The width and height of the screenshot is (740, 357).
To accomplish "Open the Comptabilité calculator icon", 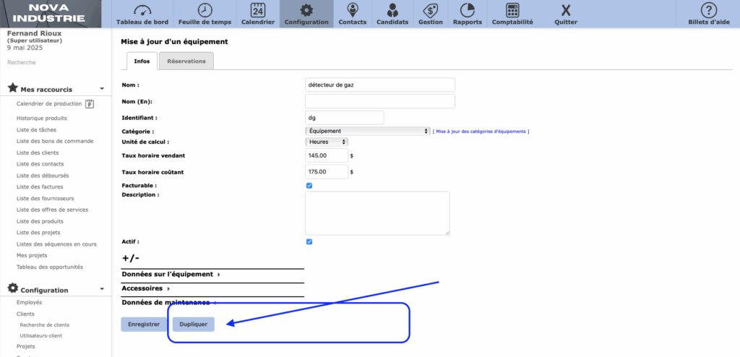I will [x=512, y=11].
